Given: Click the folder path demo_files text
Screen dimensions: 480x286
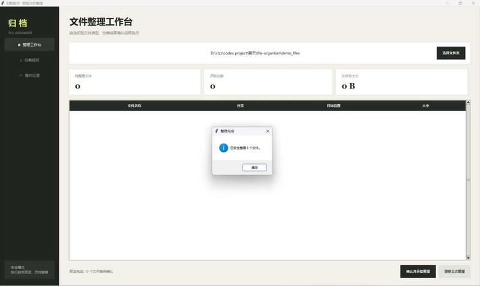Looking at the screenshot, I should coord(255,53).
